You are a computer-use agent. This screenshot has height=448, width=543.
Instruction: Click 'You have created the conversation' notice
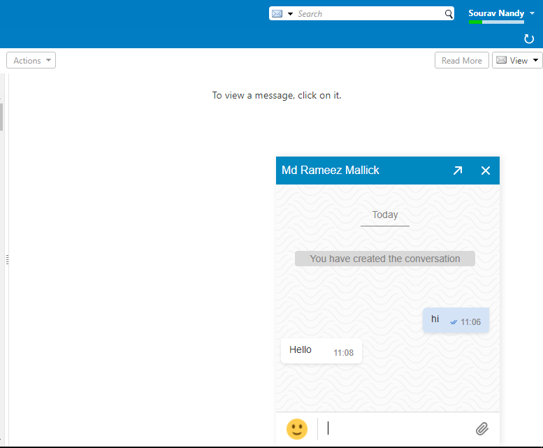point(385,259)
